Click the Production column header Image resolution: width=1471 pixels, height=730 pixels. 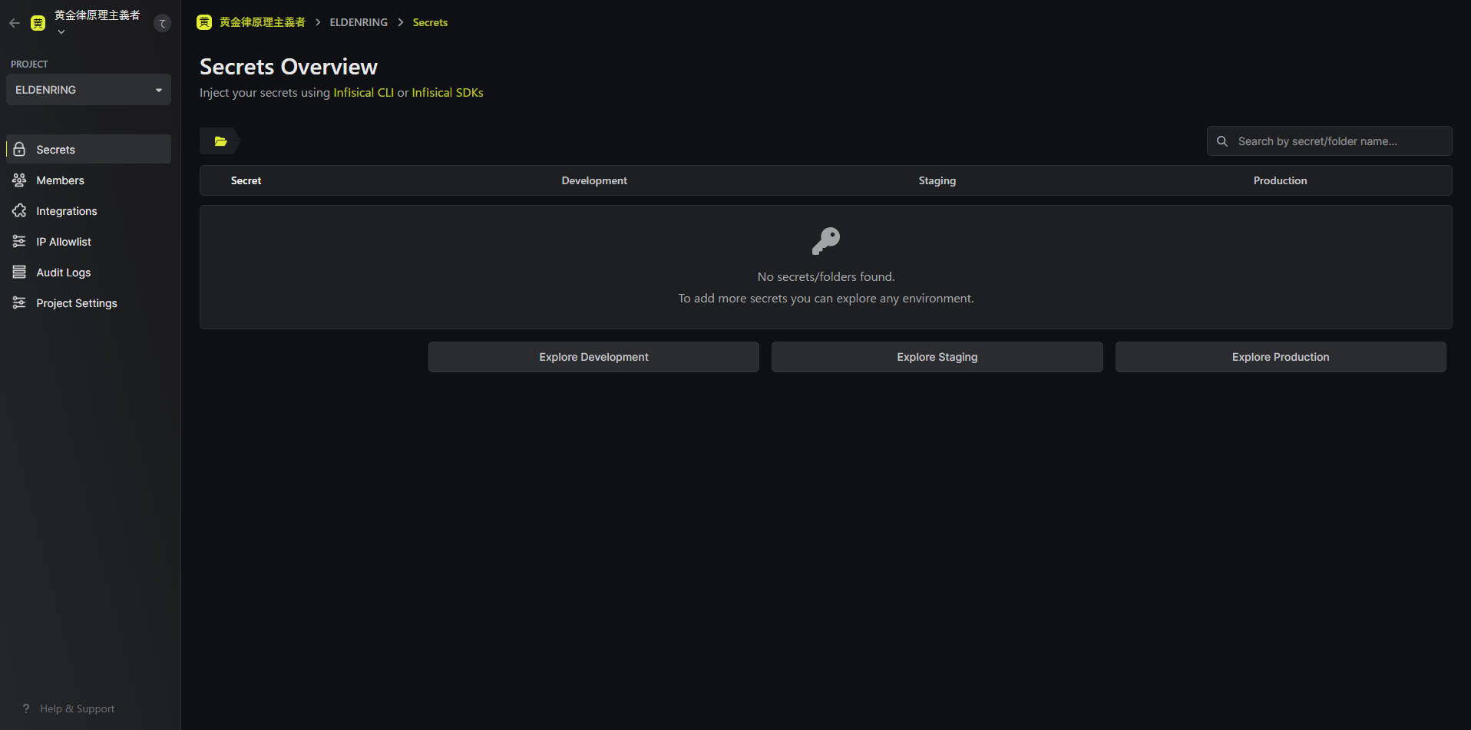point(1280,180)
